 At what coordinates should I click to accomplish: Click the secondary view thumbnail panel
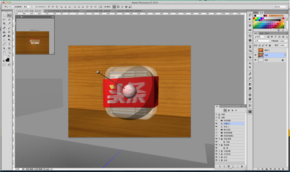pos(35,35)
